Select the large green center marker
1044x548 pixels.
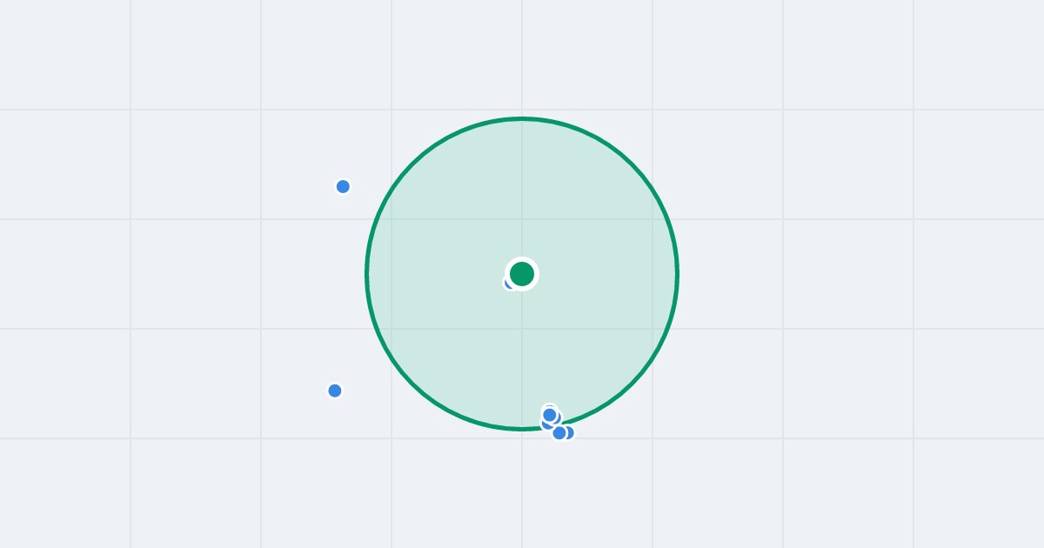pos(522,274)
